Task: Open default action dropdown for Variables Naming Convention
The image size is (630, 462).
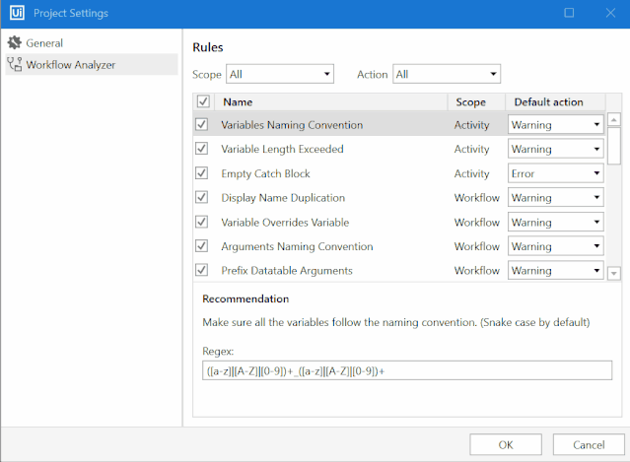Action: click(556, 125)
